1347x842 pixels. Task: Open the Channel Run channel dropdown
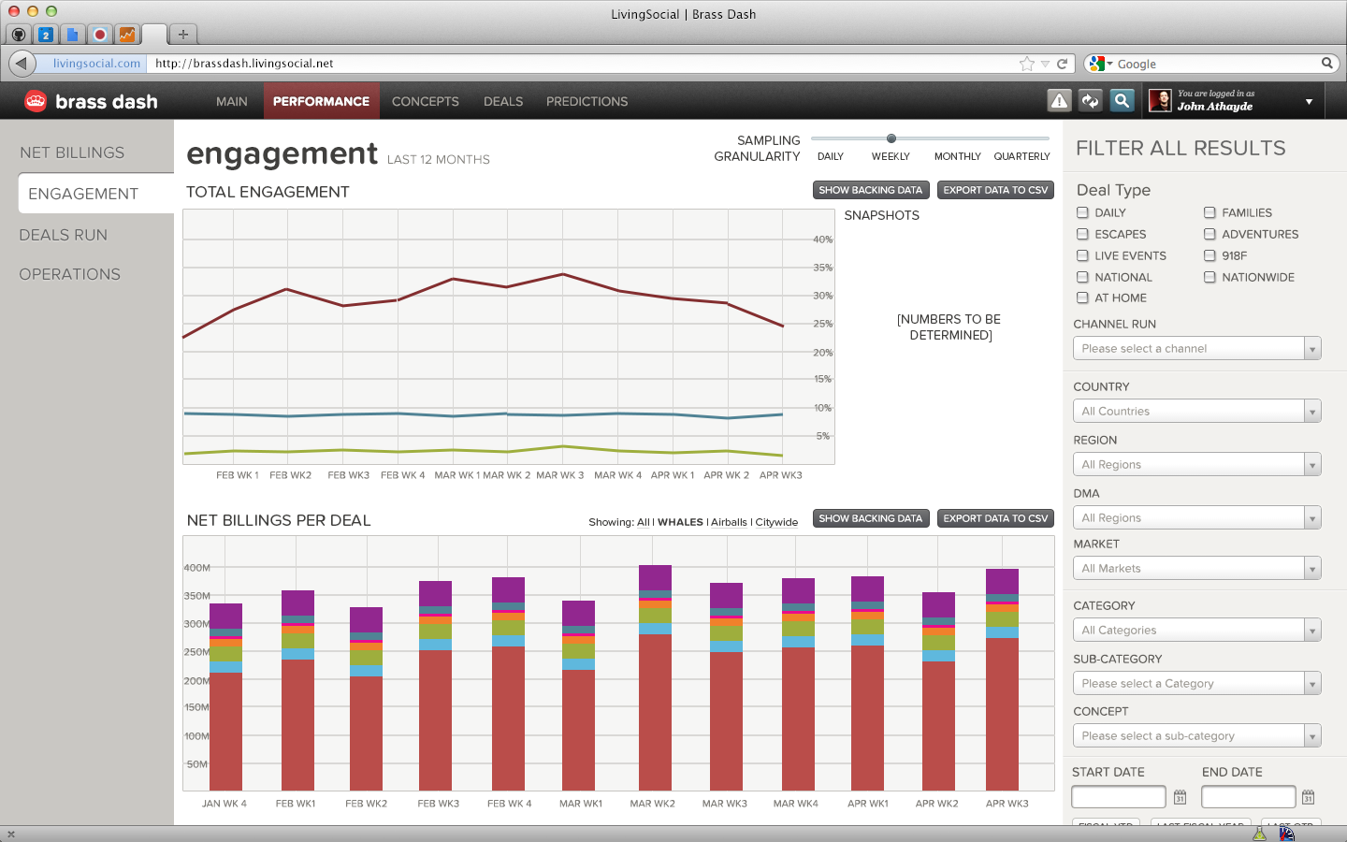[1197, 348]
